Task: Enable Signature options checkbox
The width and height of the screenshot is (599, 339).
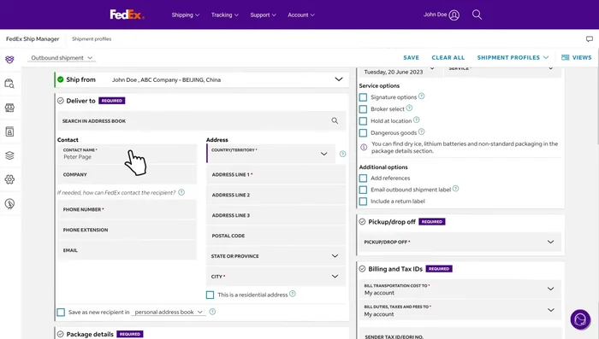Action: pos(364,97)
